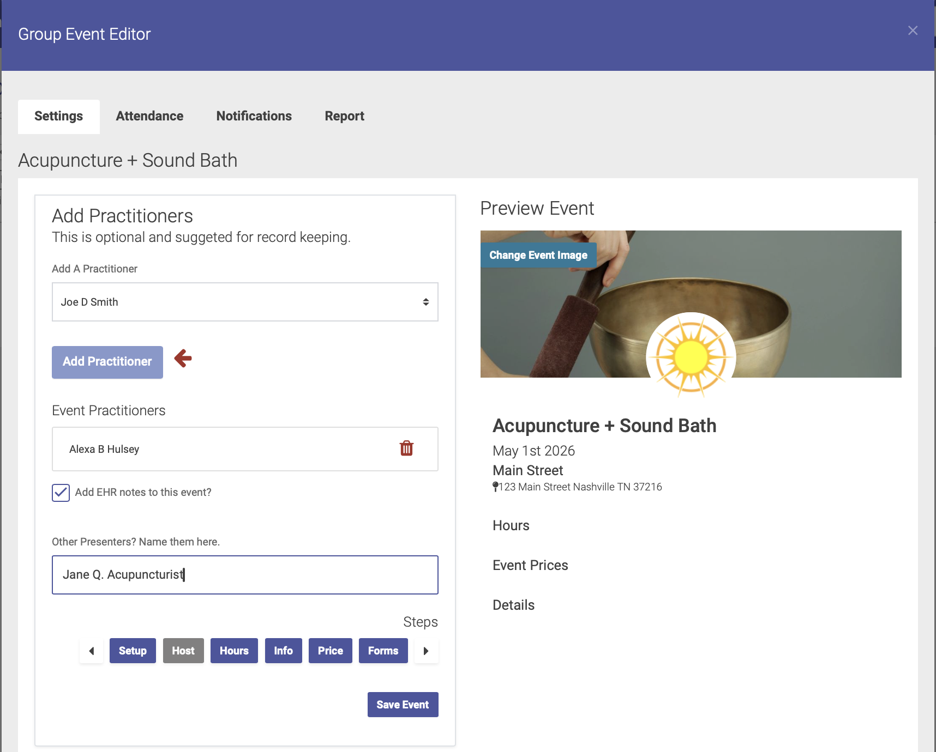The height and width of the screenshot is (752, 936).
Task: Click Change Event Image button
Action: (538, 255)
